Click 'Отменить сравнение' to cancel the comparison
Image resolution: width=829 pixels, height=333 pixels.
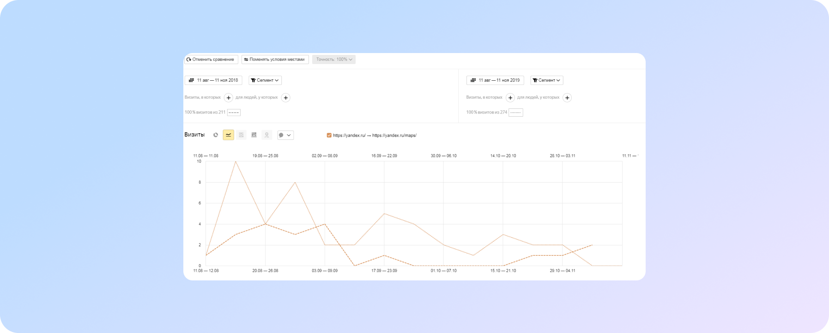pyautogui.click(x=212, y=59)
